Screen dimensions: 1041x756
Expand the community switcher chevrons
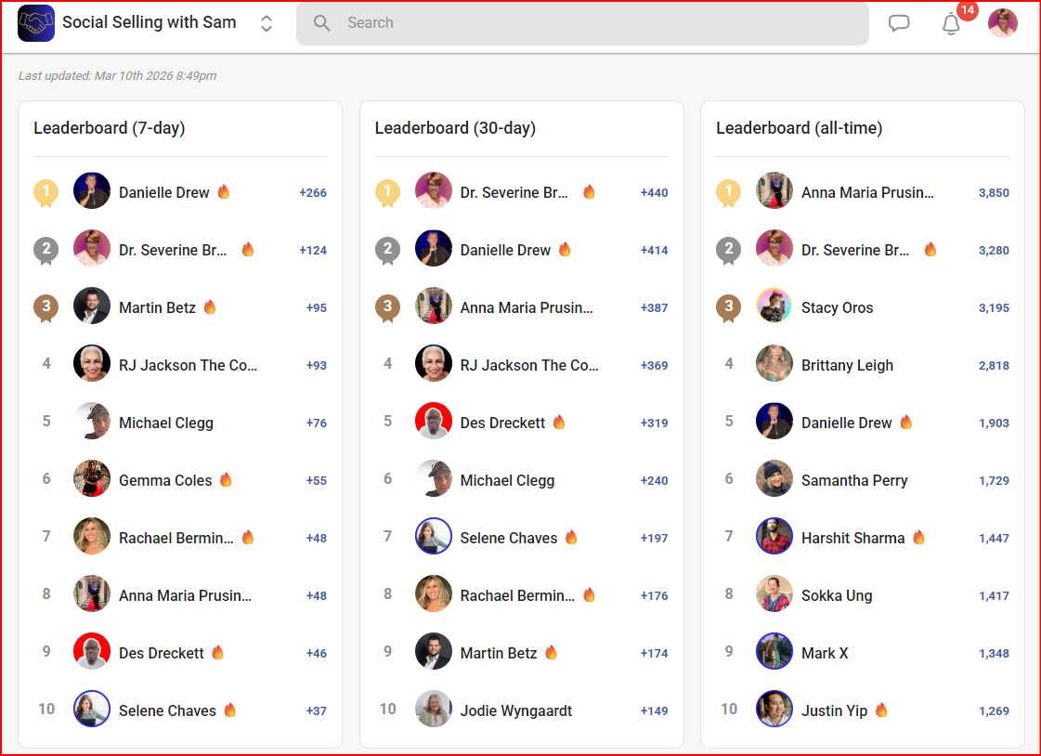coord(267,23)
